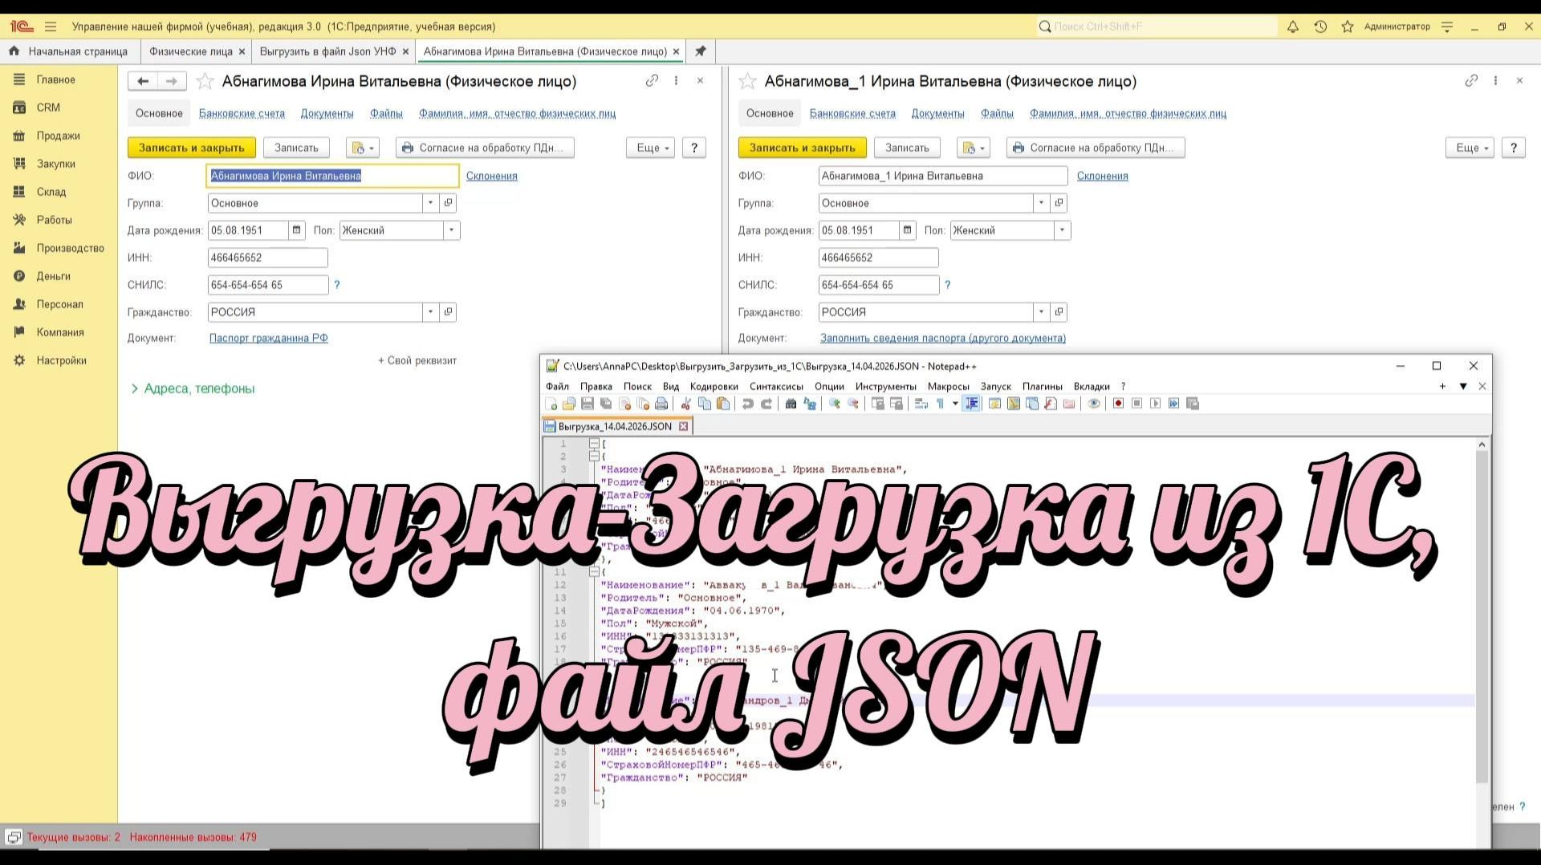The height and width of the screenshot is (865, 1541).
Task: Go back with left arrow in left card
Action: 143,81
